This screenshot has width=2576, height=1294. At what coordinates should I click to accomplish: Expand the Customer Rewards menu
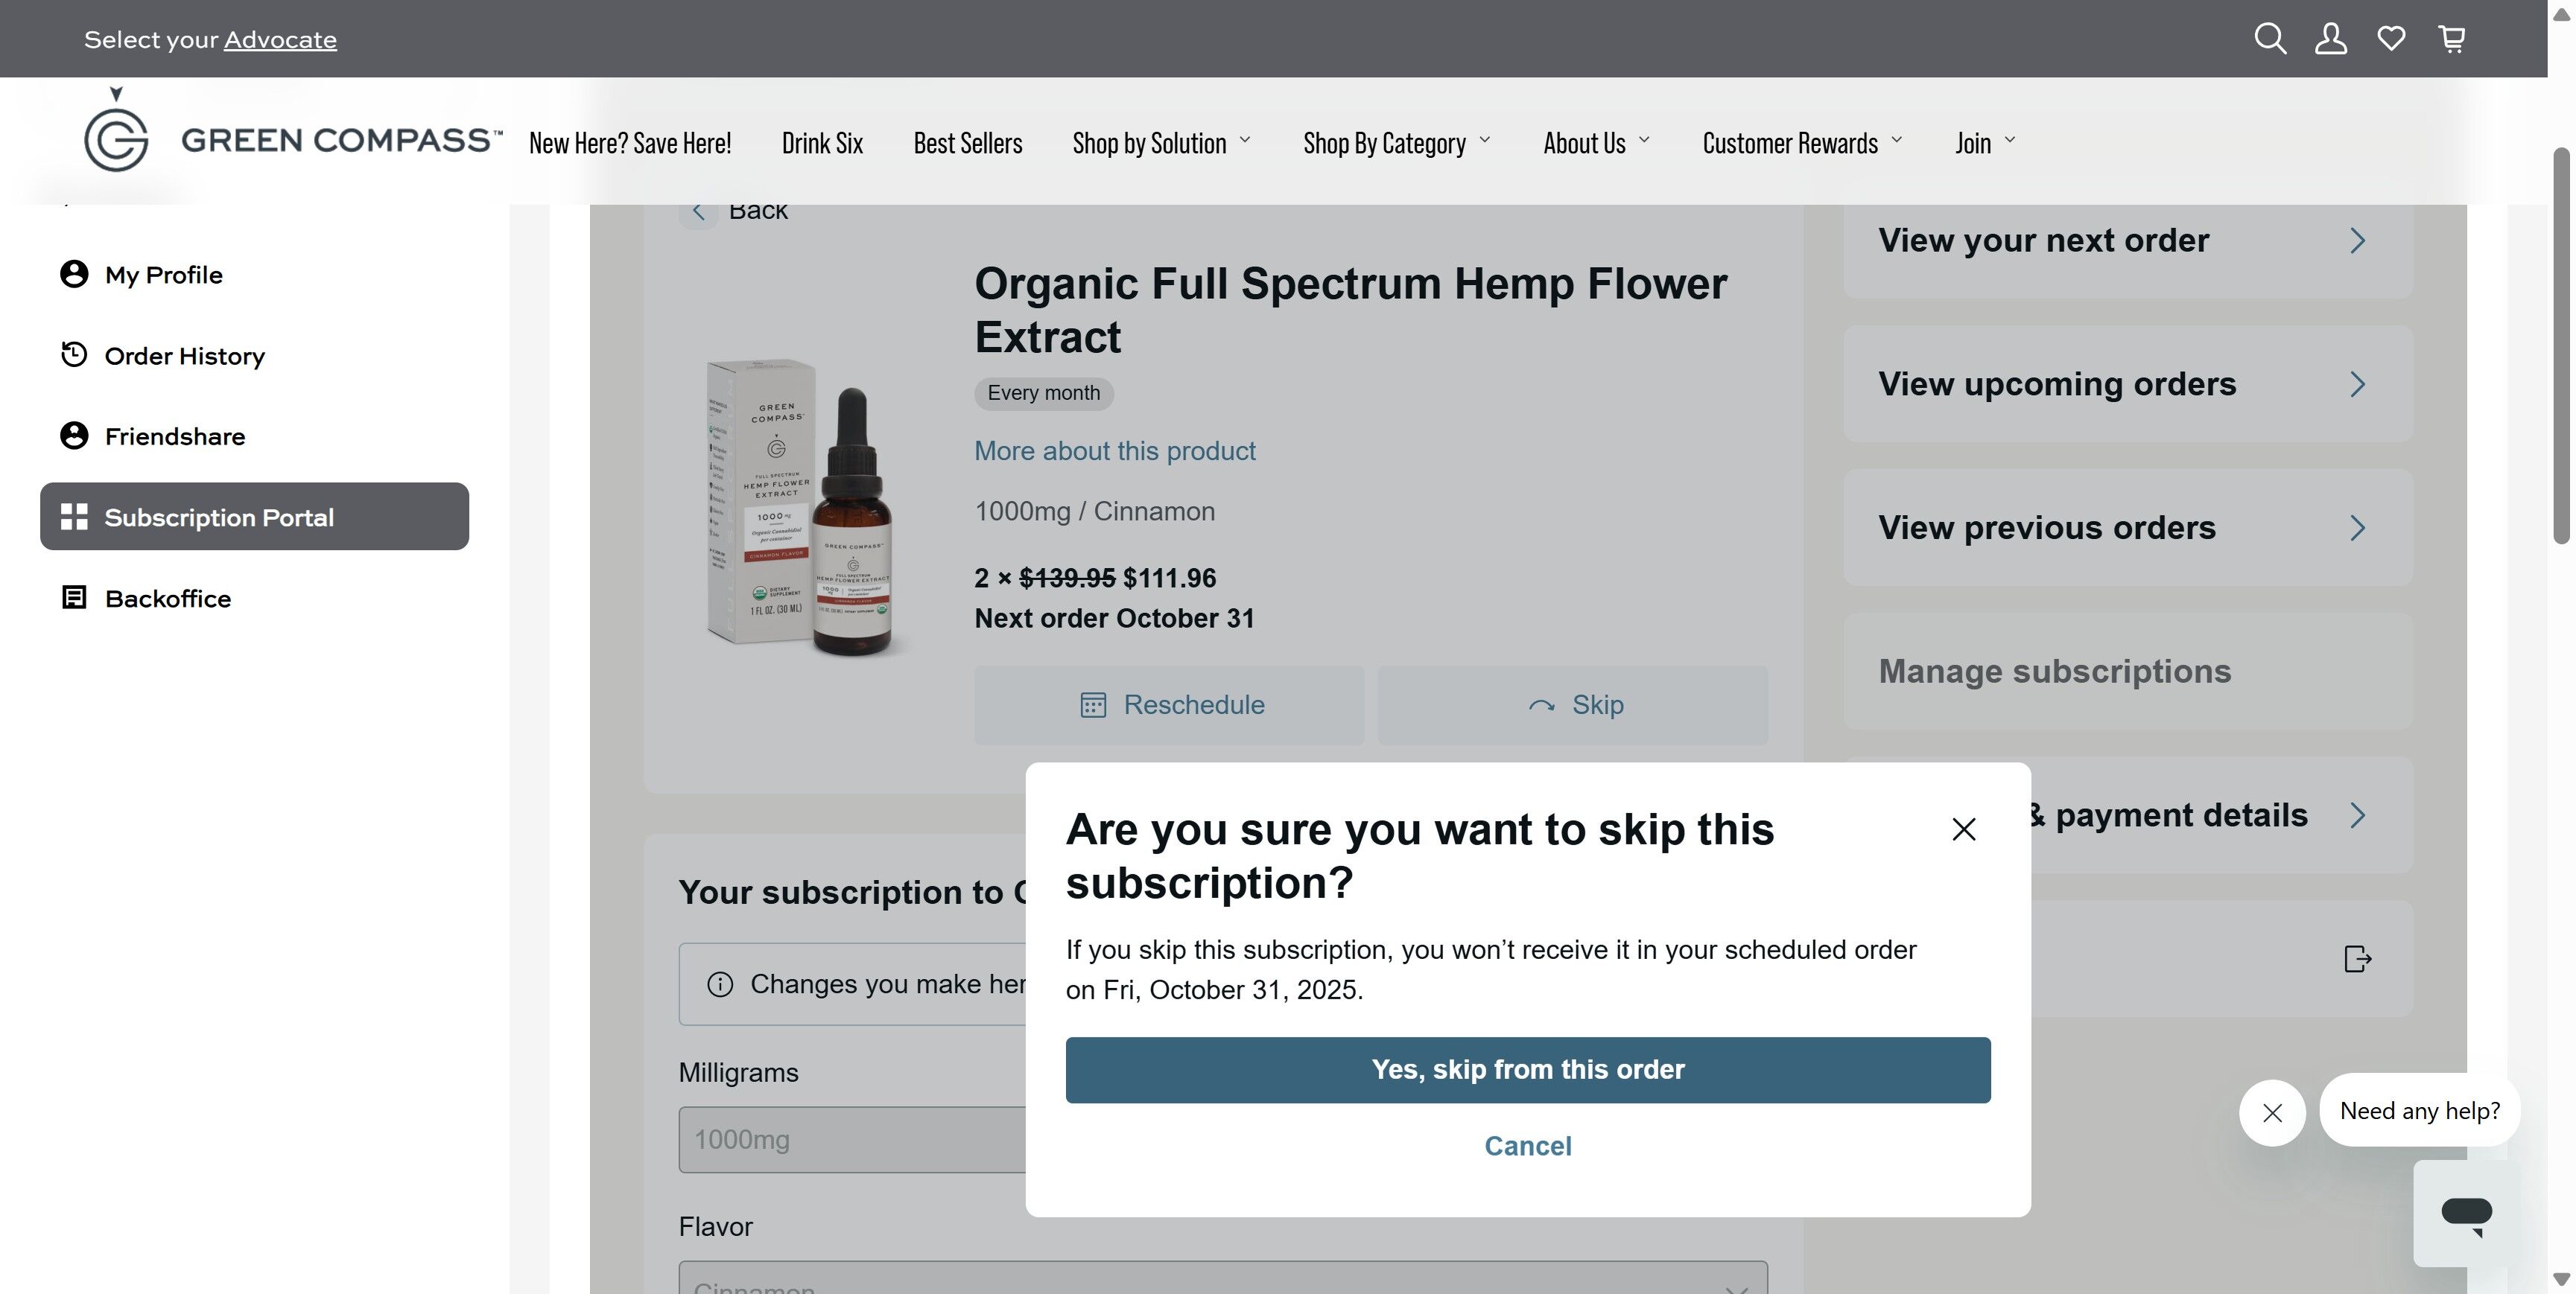click(1803, 143)
